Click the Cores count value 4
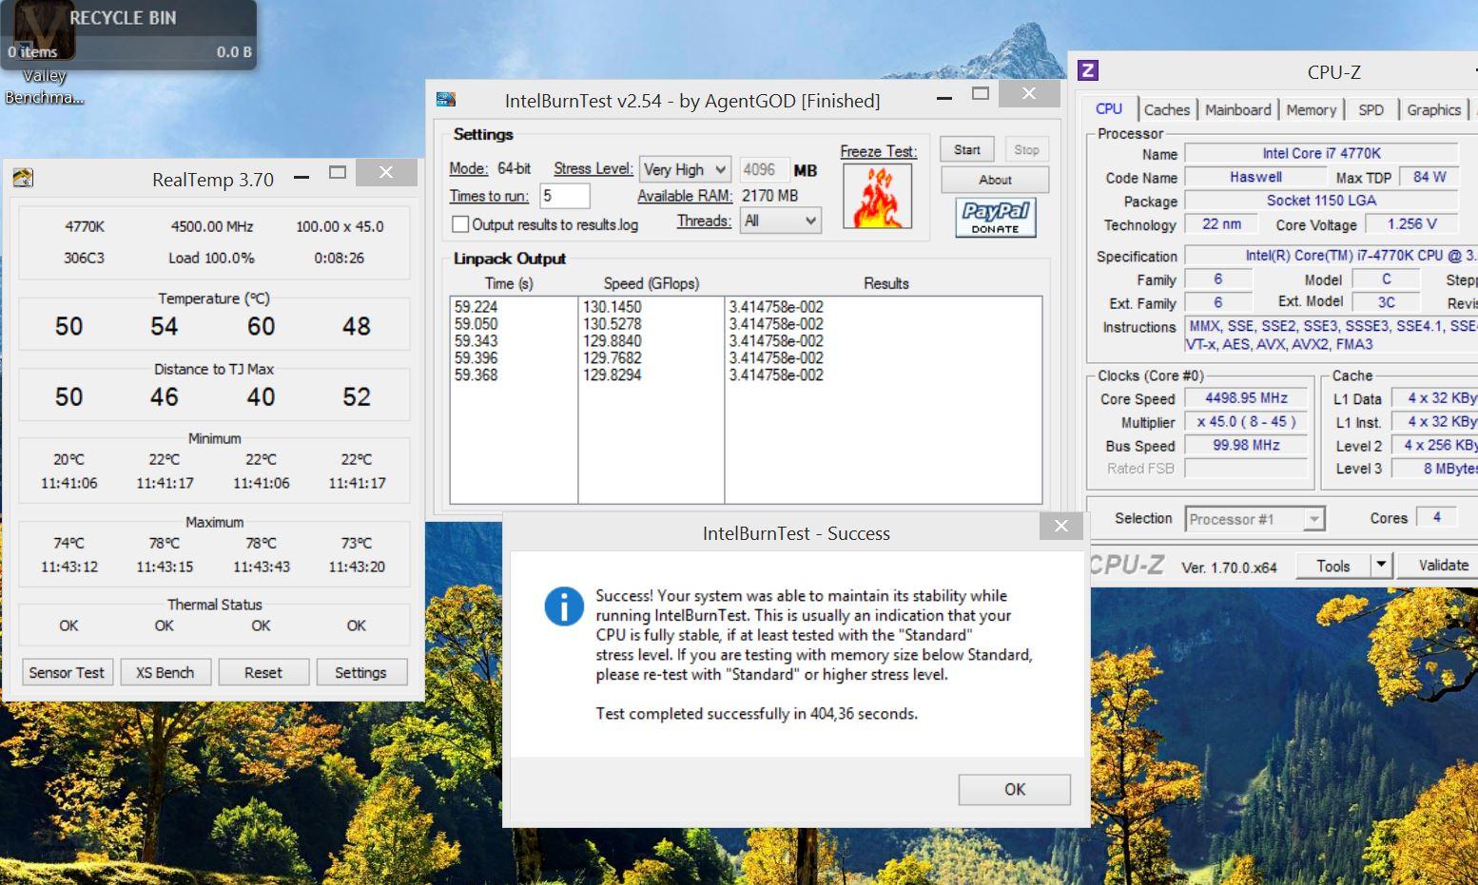Viewport: 1478px width, 885px height. pos(1437,517)
